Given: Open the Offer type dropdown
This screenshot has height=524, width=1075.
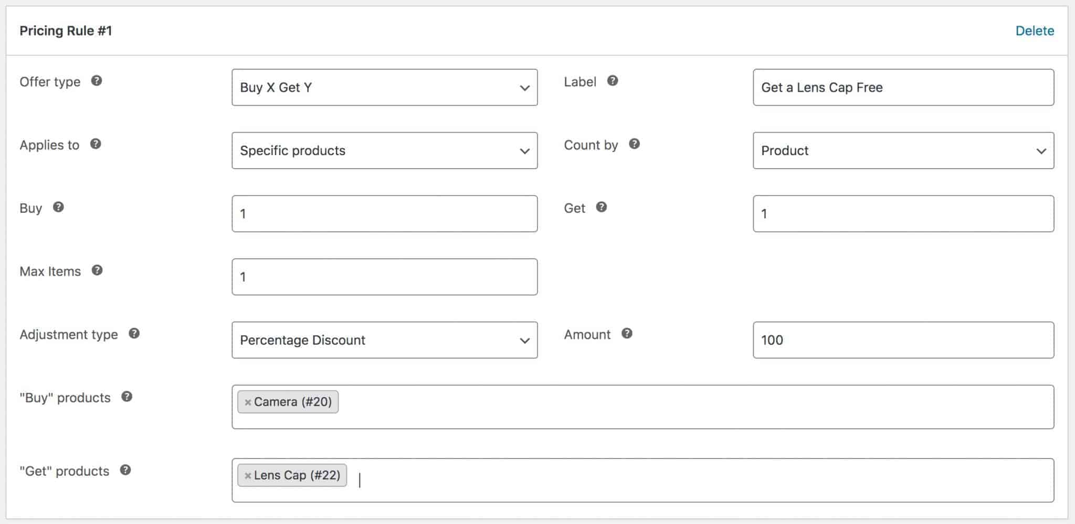Looking at the screenshot, I should tap(385, 88).
